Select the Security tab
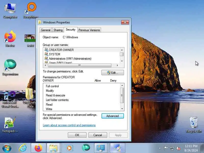Viewport: 204px width, 153px height. (x=71, y=30)
